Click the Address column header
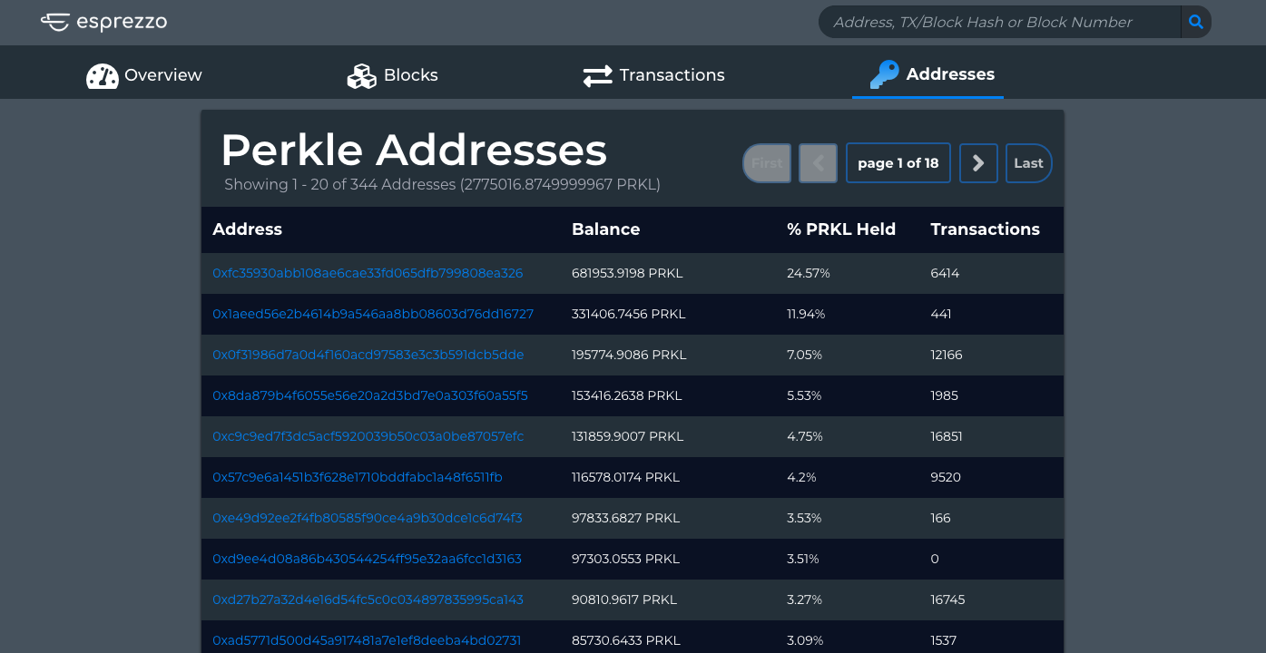This screenshot has width=1266, height=653. [247, 229]
